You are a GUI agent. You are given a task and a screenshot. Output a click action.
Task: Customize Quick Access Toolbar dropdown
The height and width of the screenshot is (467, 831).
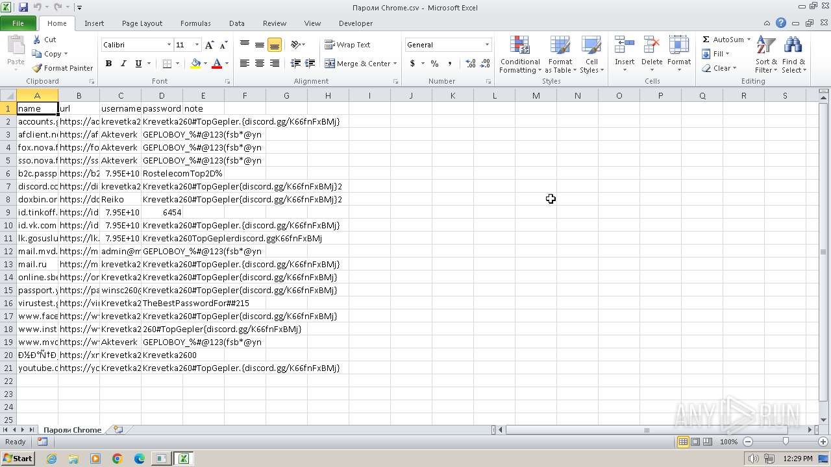coord(79,8)
